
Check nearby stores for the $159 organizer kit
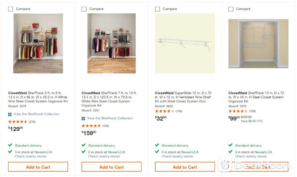click(x=104, y=156)
